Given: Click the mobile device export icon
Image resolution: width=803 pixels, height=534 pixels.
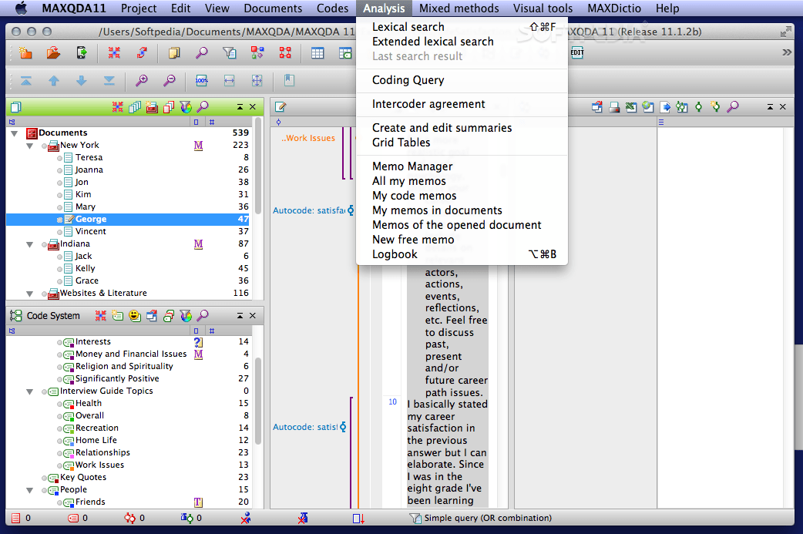Looking at the screenshot, I should tap(82, 52).
